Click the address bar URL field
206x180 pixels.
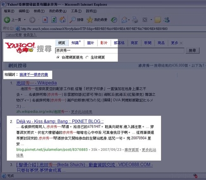pos(110,29)
